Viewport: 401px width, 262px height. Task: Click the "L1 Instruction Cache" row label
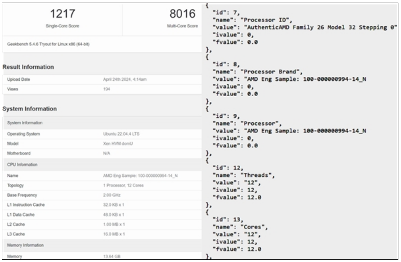(26, 205)
